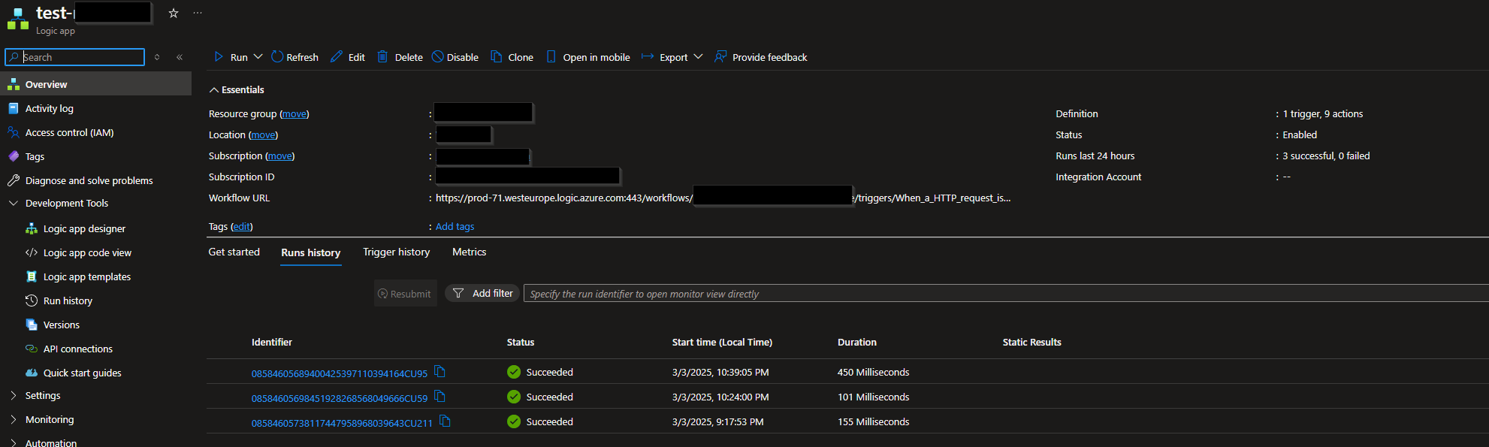Click the Disable circle icon
Image resolution: width=1489 pixels, height=447 pixels.
point(438,56)
